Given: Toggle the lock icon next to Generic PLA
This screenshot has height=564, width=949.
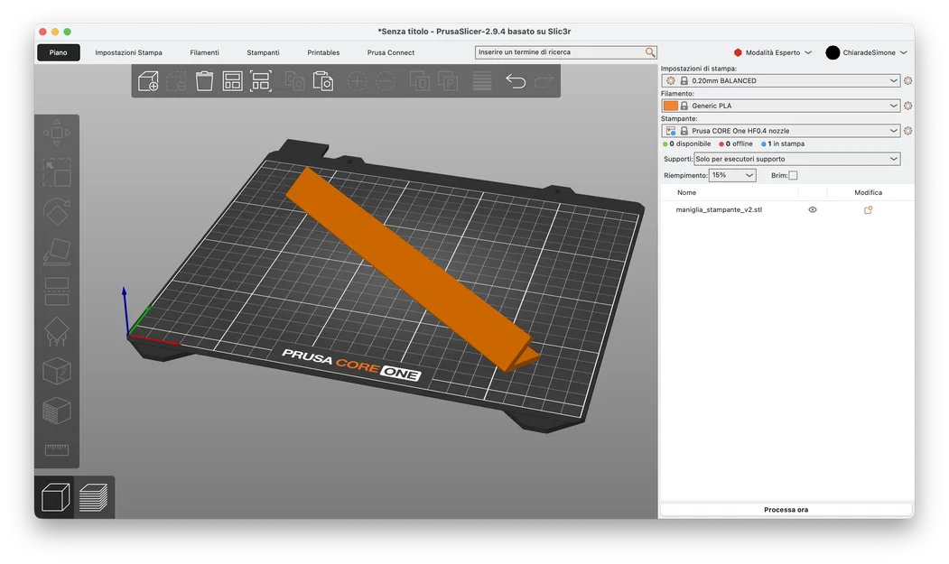Looking at the screenshot, I should tap(686, 106).
